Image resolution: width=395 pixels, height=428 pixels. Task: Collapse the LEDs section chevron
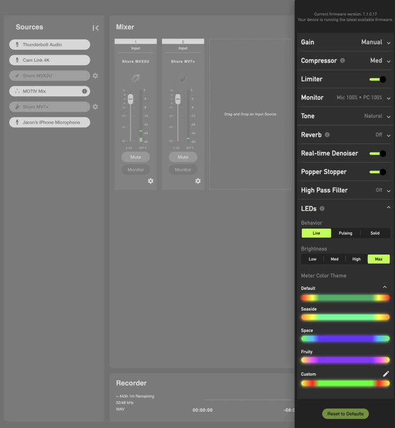click(389, 208)
